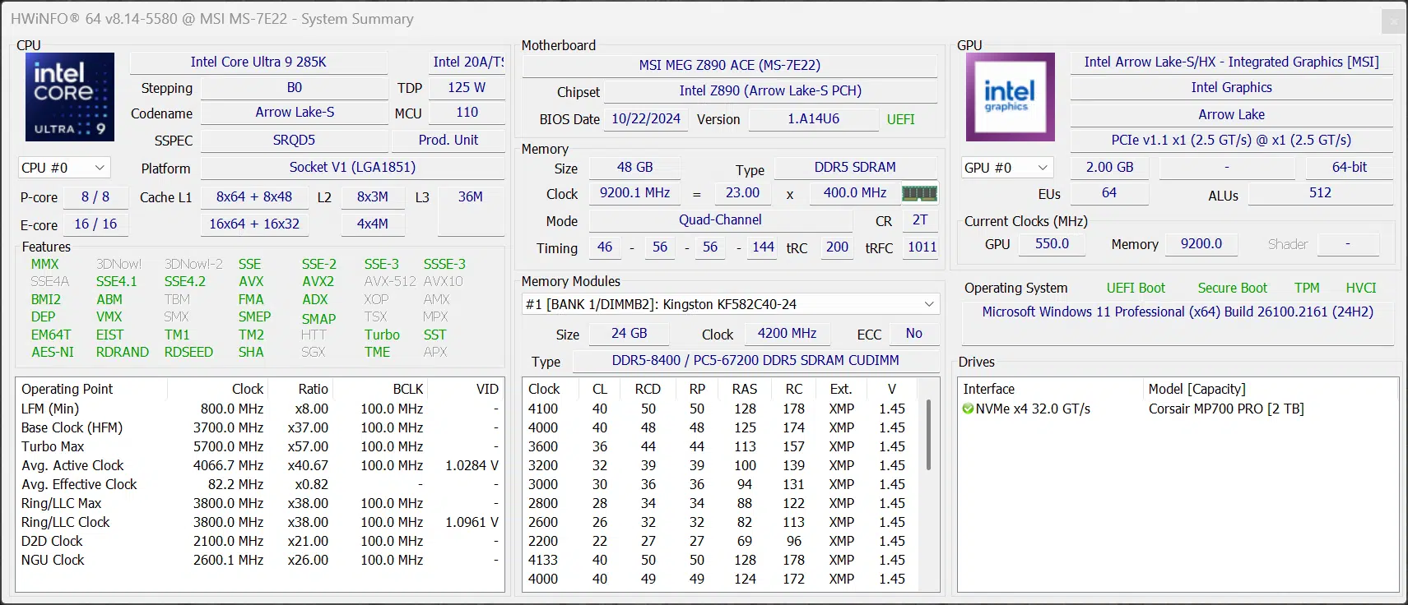
Task: Click the UEFI Boot indicator
Action: click(1136, 288)
